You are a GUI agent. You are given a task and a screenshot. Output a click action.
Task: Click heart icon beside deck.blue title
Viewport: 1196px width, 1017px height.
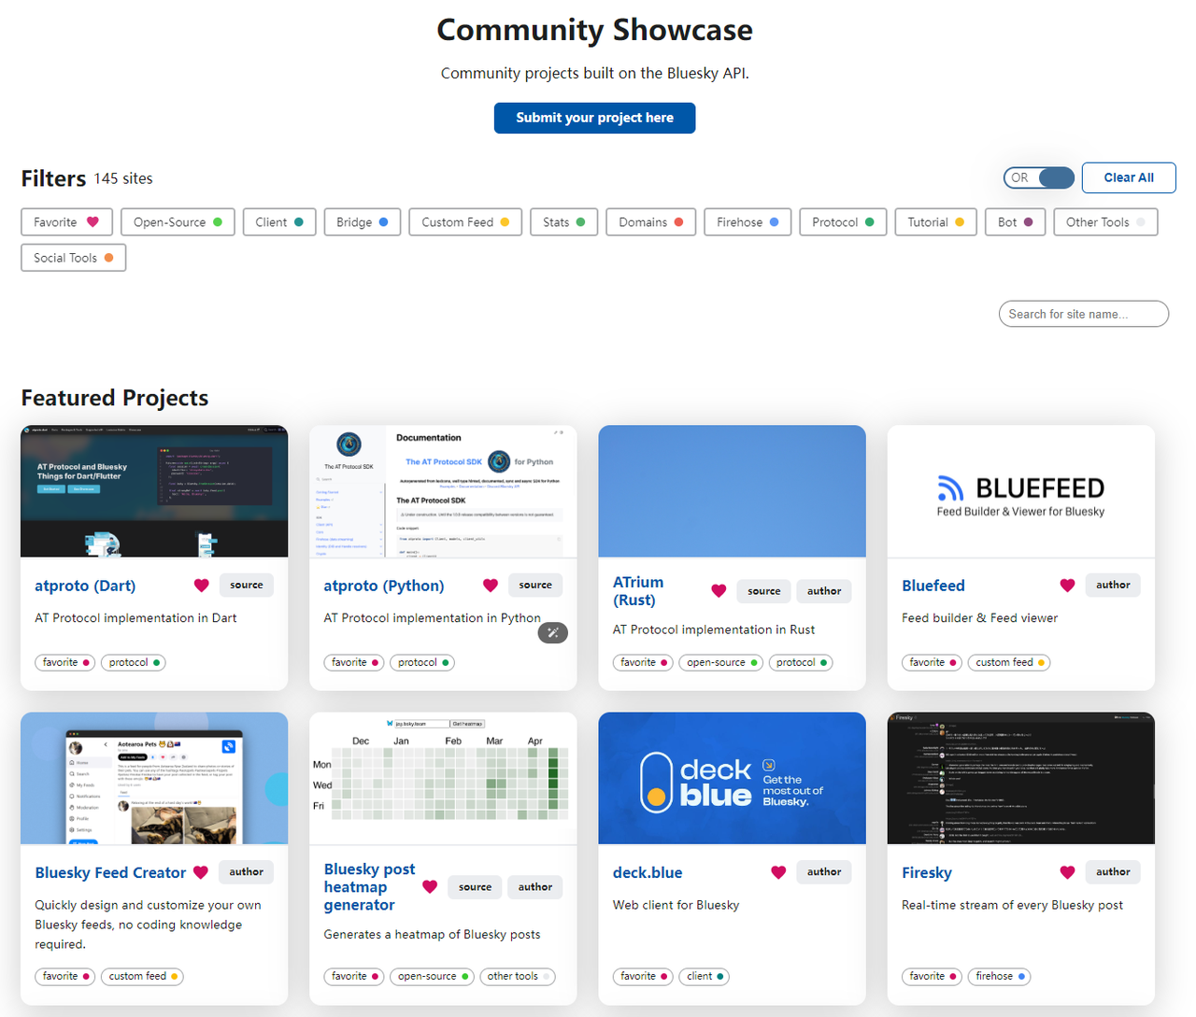point(778,872)
